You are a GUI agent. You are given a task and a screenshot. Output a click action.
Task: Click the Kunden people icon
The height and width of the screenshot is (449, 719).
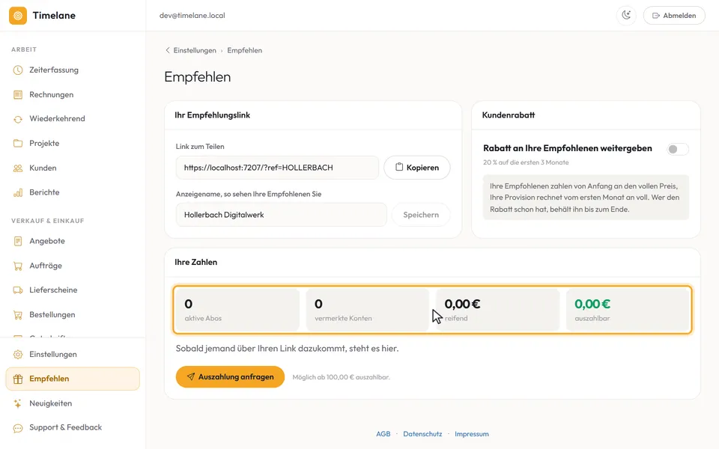click(18, 168)
